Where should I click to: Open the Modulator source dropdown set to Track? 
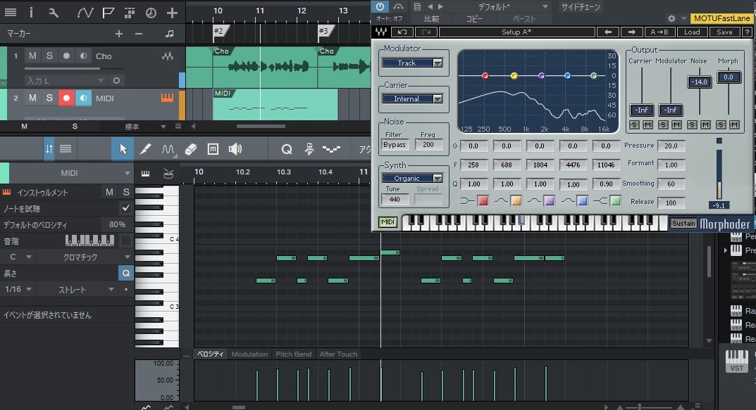[x=413, y=63]
